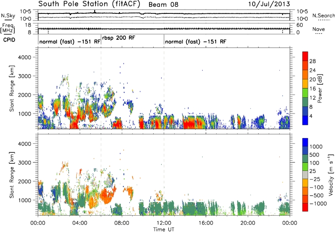The height and width of the screenshot is (232, 335).
Task: Pick the dark green 8–12 dB power swatch
Action: tap(305, 102)
